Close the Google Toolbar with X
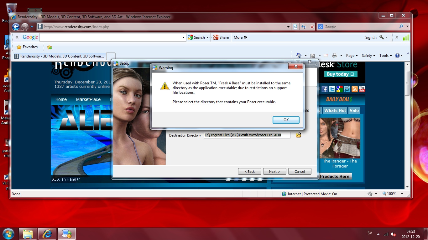This screenshot has width=428, height=240. pyautogui.click(x=17, y=37)
